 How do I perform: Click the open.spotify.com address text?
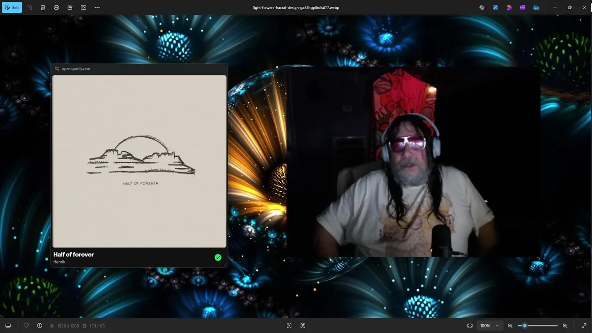[x=76, y=68]
